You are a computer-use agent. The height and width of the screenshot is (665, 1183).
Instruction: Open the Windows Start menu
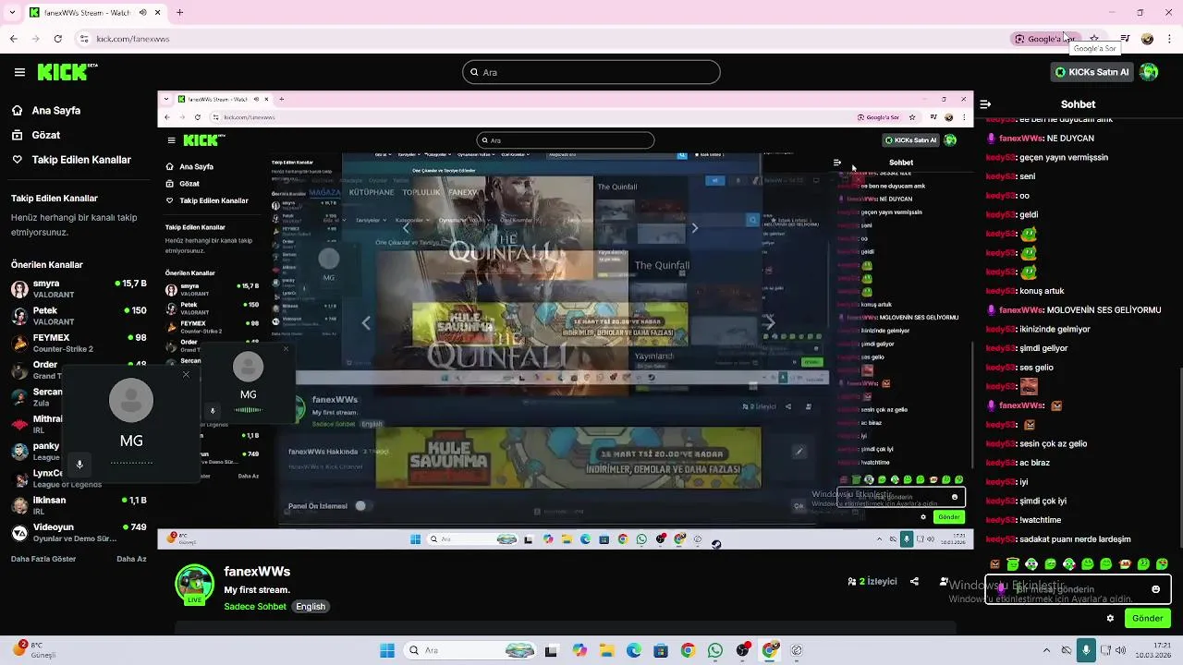(x=387, y=650)
